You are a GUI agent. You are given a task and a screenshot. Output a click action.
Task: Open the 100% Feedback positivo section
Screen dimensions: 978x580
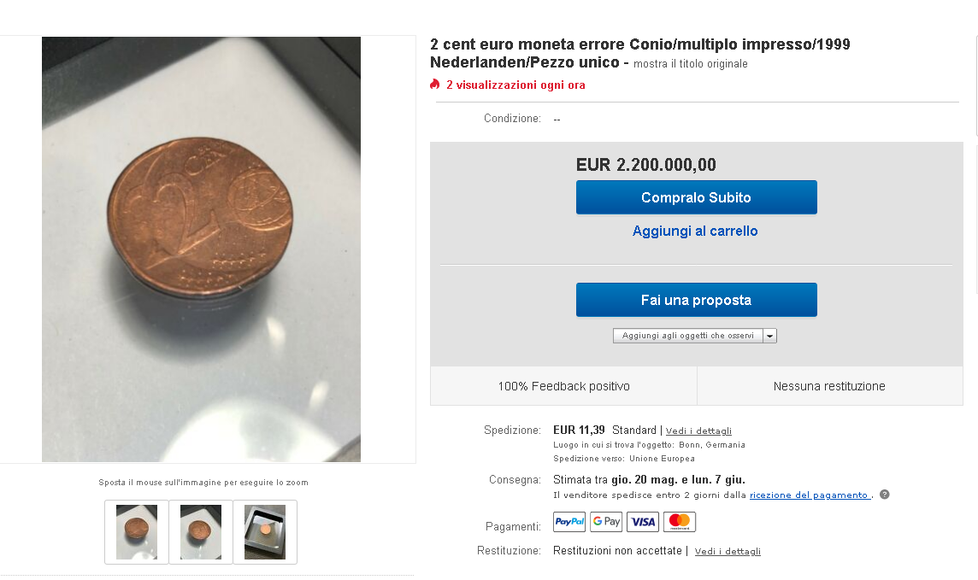pos(564,386)
